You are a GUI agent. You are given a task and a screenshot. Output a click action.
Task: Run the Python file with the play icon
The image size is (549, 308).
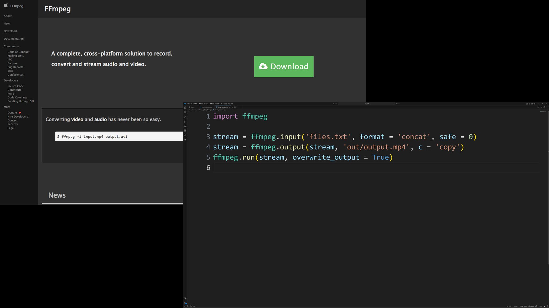[538, 107]
